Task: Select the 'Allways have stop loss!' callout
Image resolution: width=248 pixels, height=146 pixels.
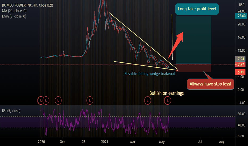Action: click(x=210, y=84)
